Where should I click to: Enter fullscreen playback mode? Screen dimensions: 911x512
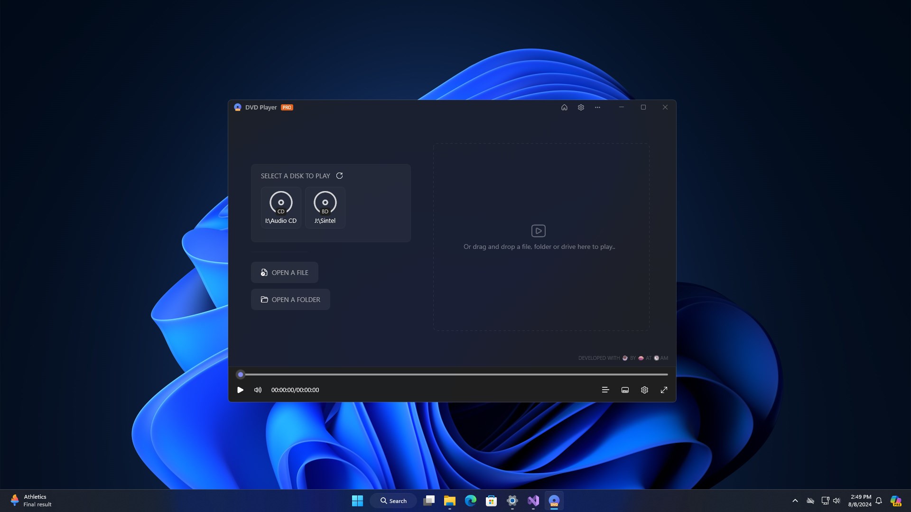[663, 390]
